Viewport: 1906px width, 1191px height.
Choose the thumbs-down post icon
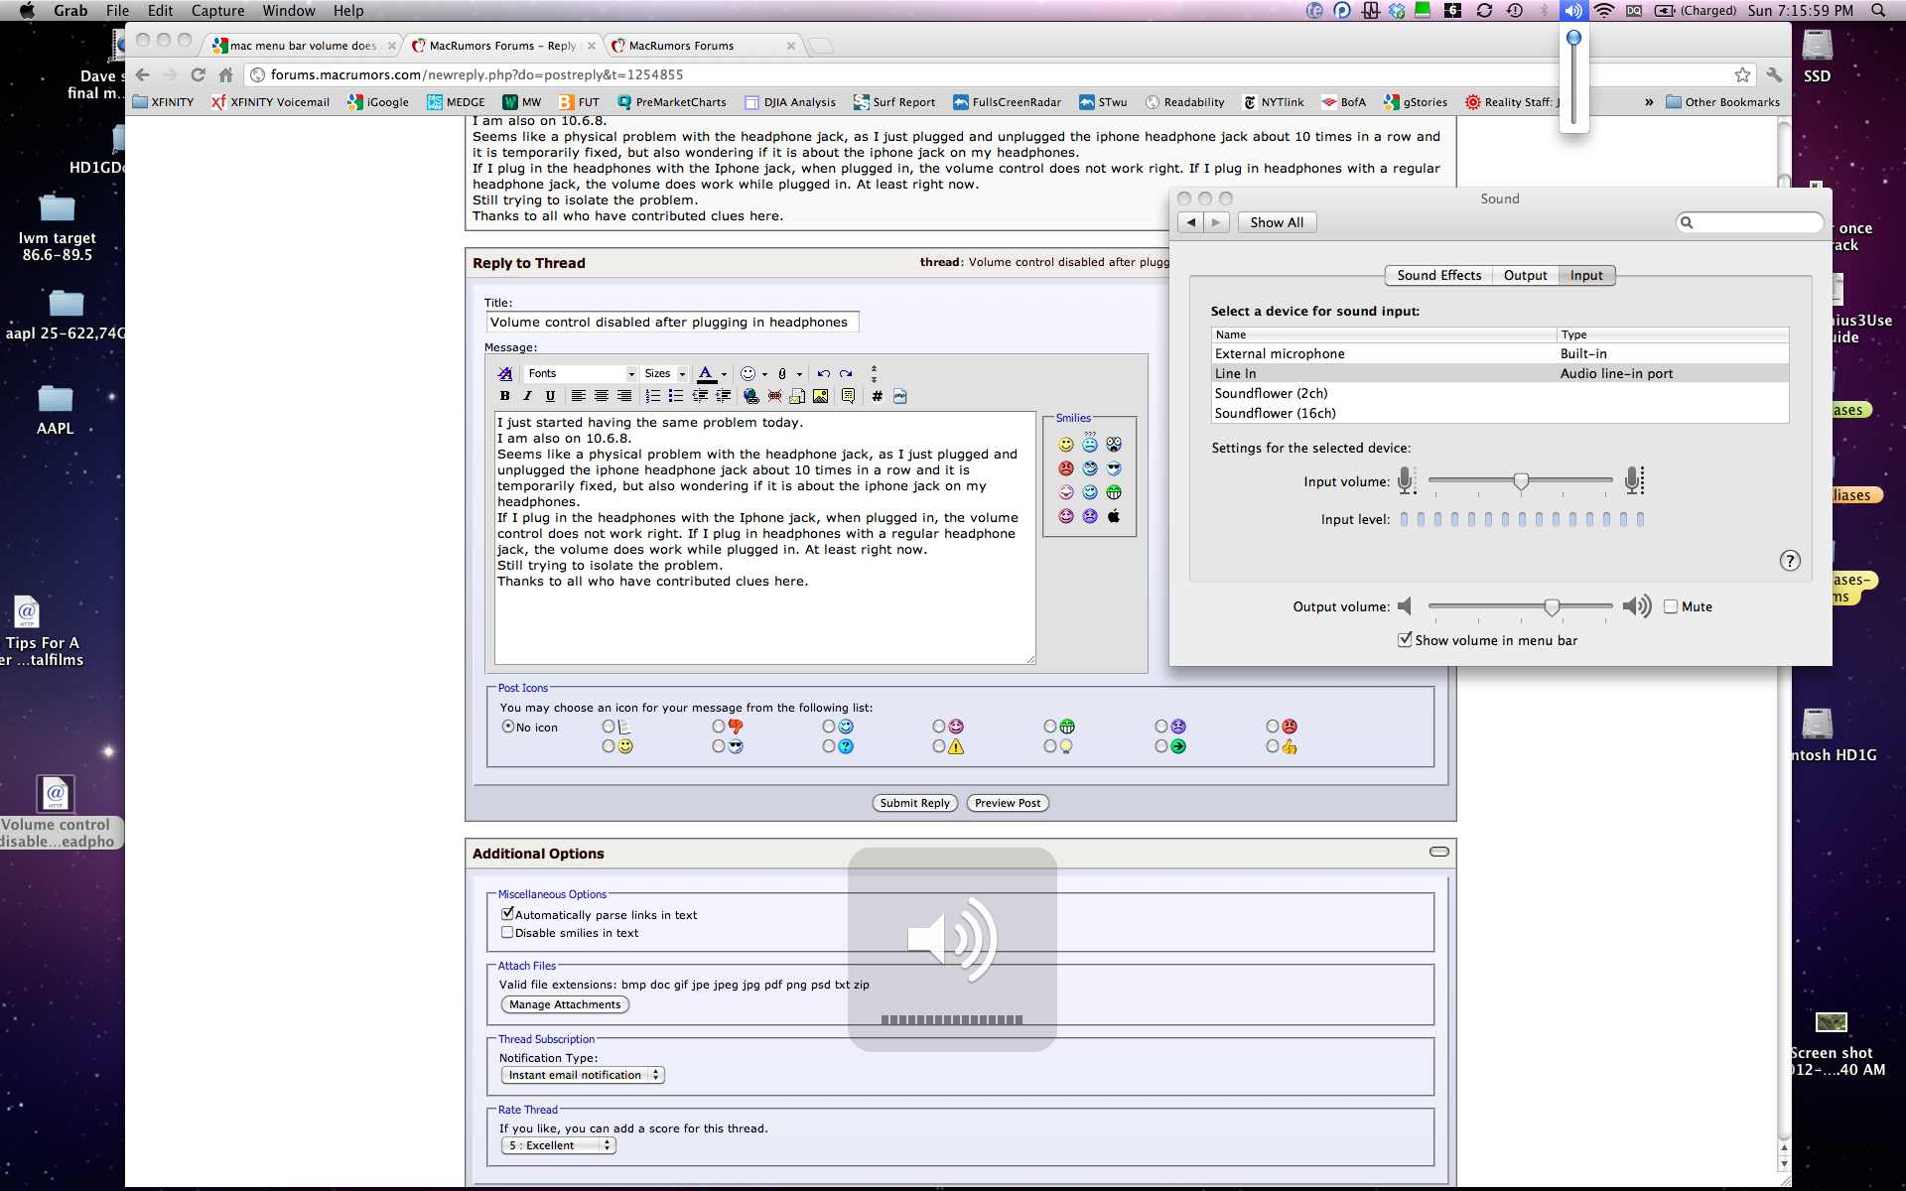point(719,727)
